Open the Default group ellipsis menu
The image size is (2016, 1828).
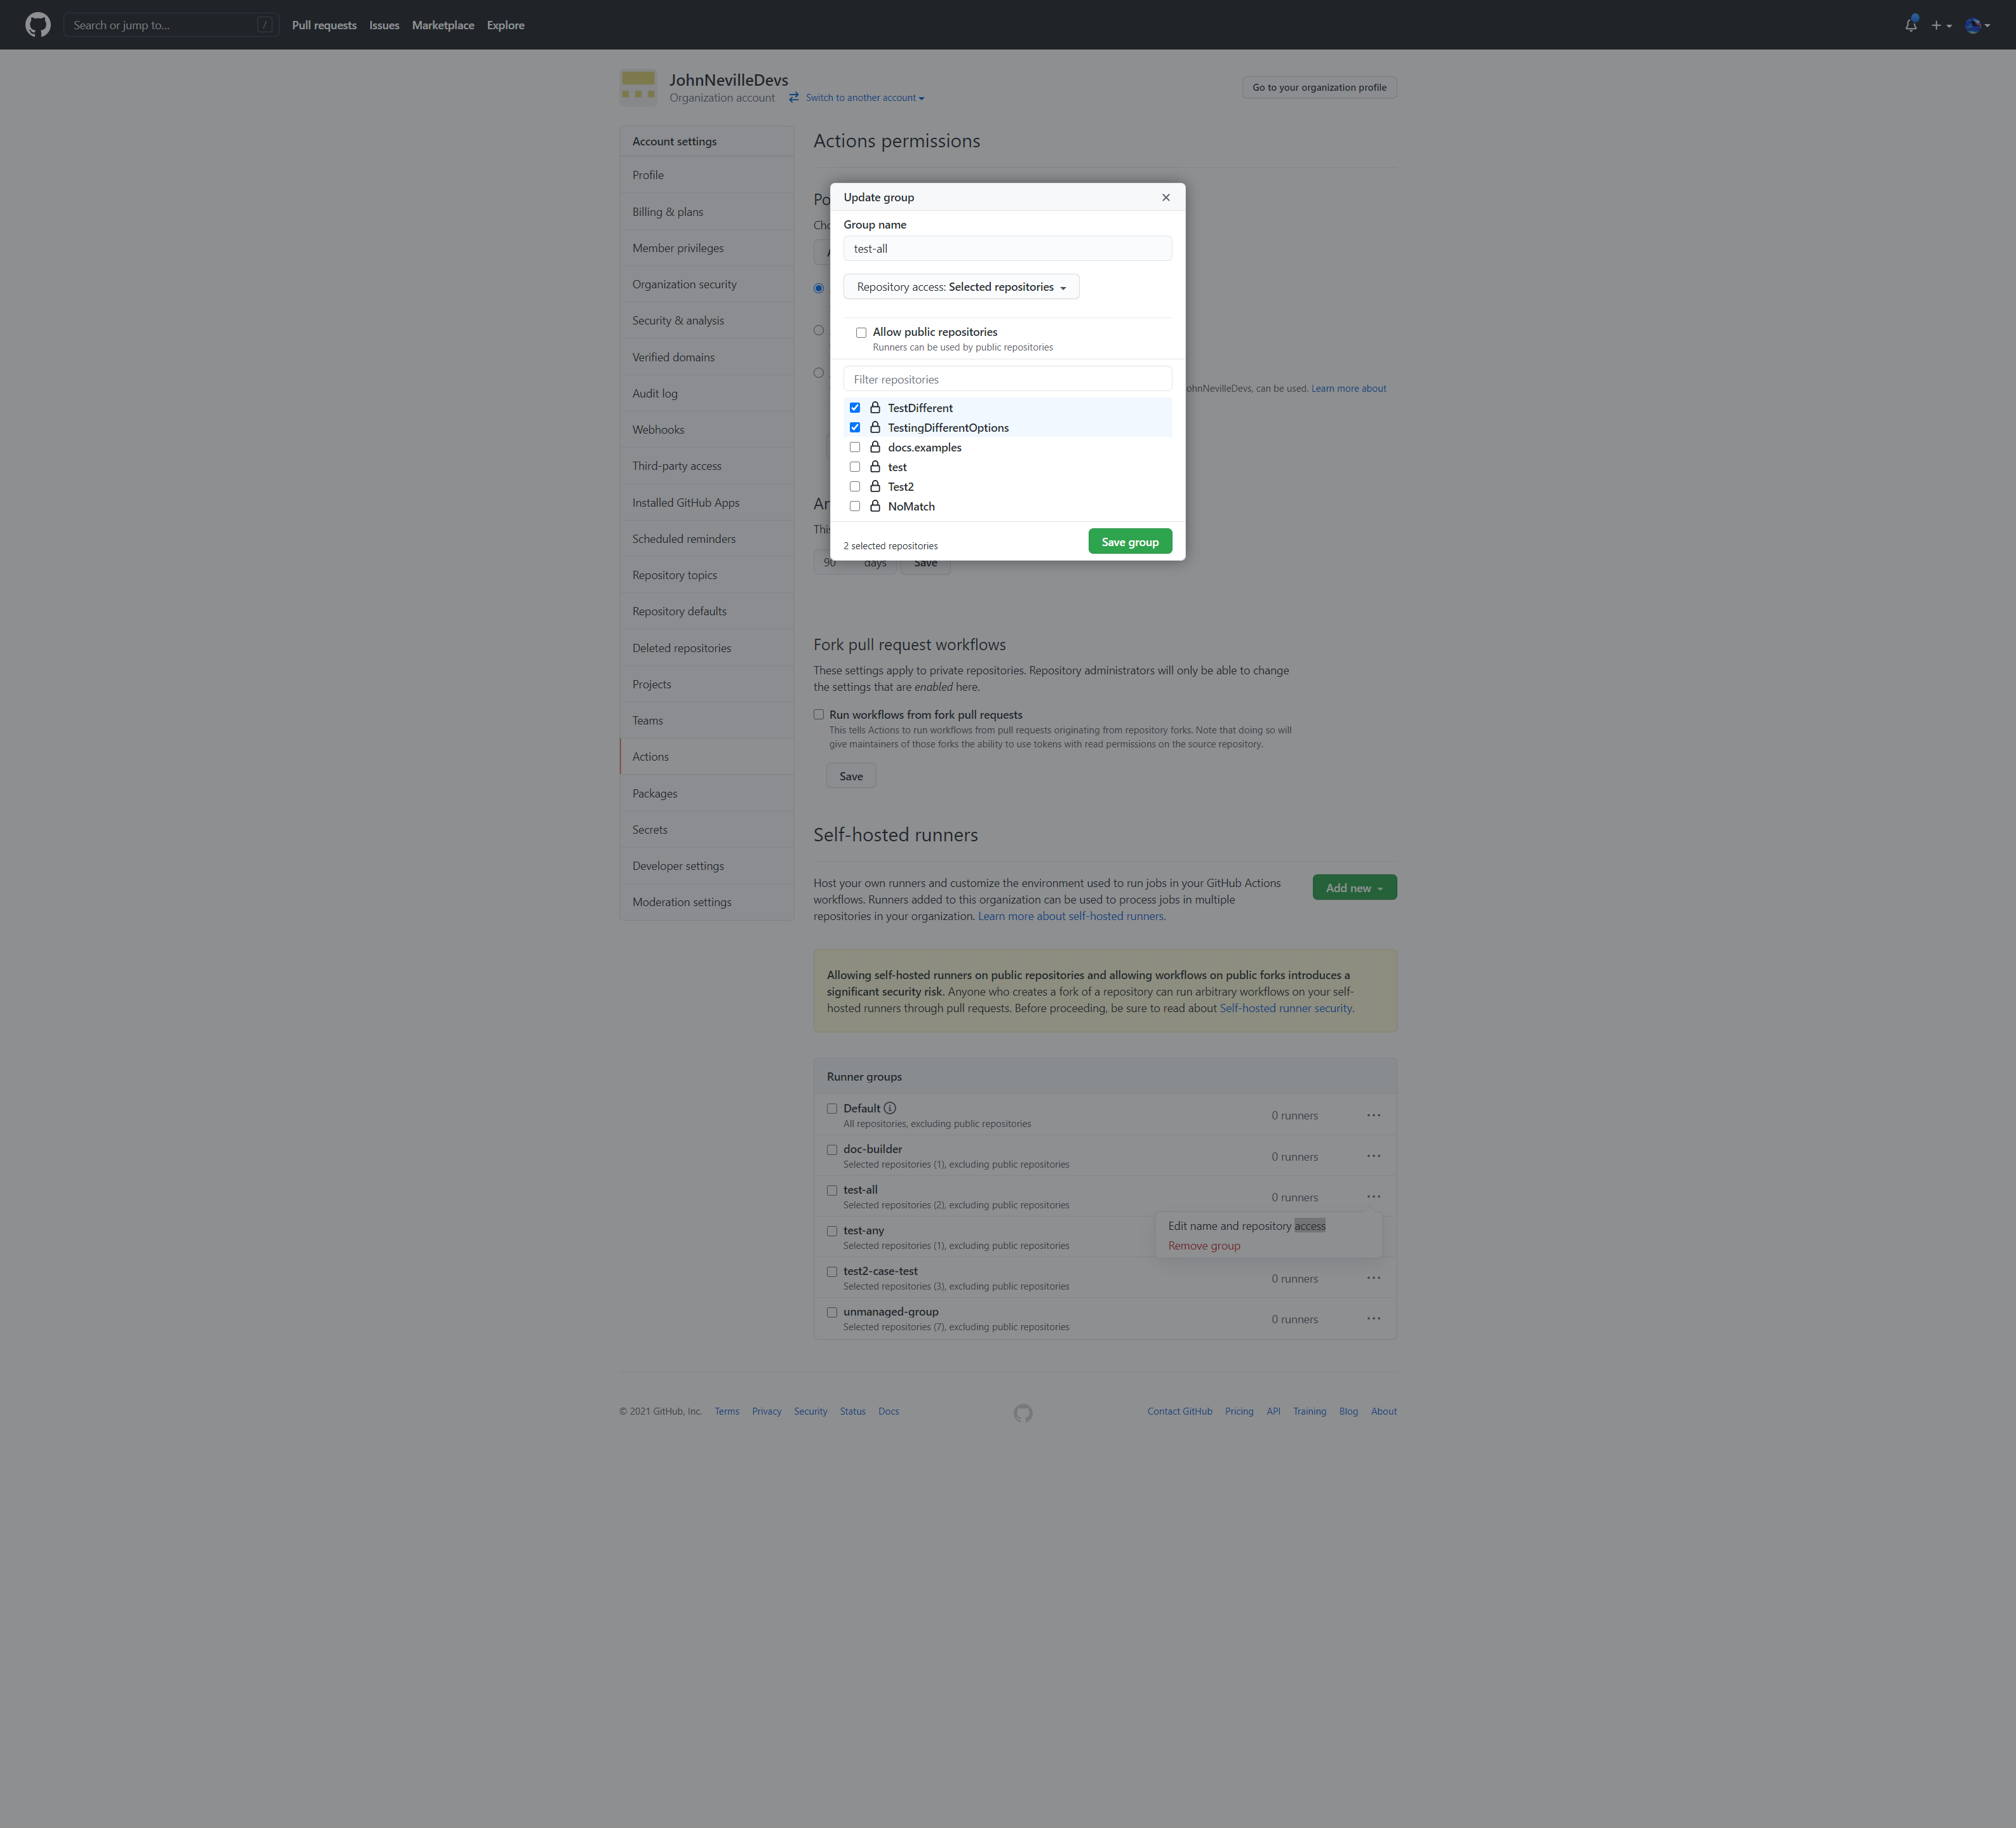point(1374,1116)
